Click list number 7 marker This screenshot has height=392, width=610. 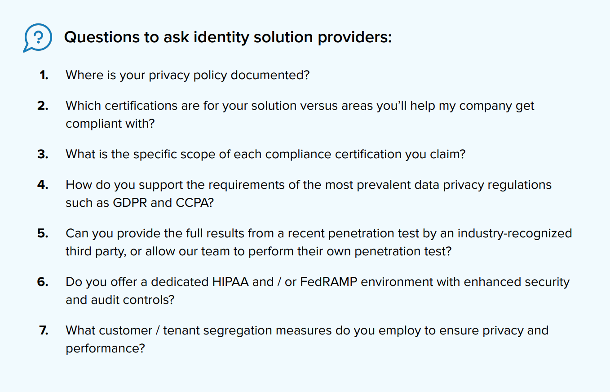43,330
